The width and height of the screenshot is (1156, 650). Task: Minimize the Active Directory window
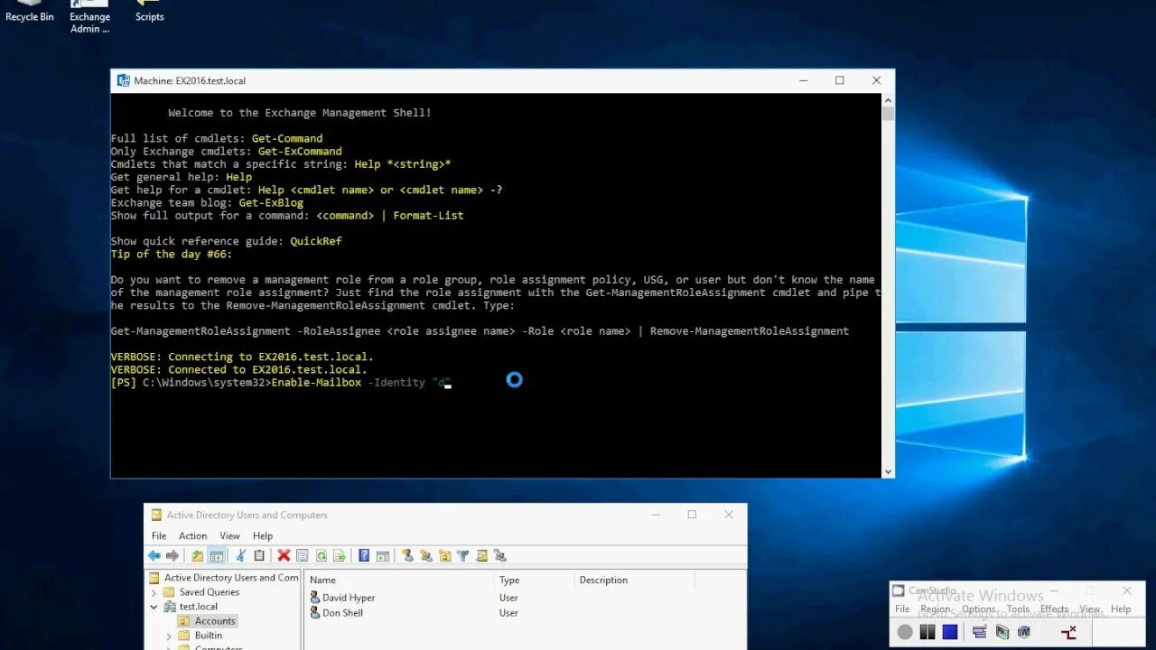(x=656, y=515)
